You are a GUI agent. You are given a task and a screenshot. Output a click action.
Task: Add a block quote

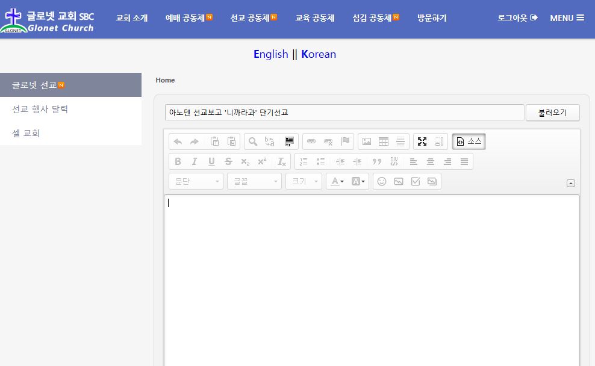point(377,161)
